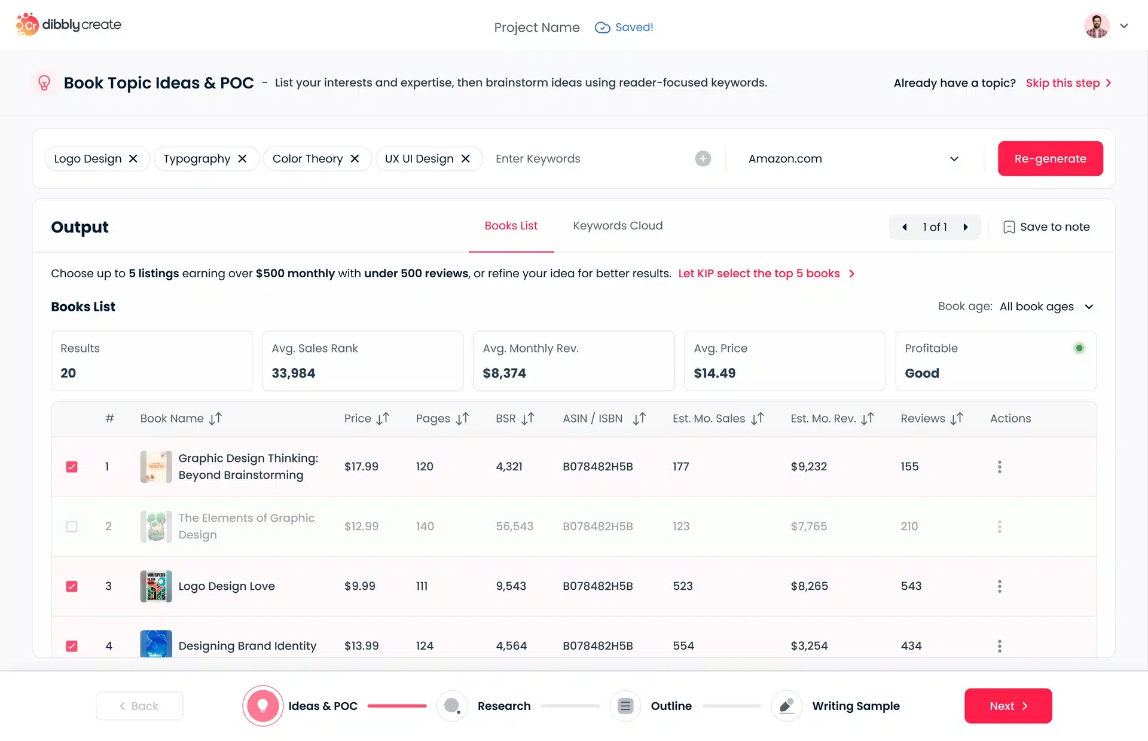Open the Amazon.com marketplace dropdown
1148x741 pixels.
pyautogui.click(x=853, y=158)
